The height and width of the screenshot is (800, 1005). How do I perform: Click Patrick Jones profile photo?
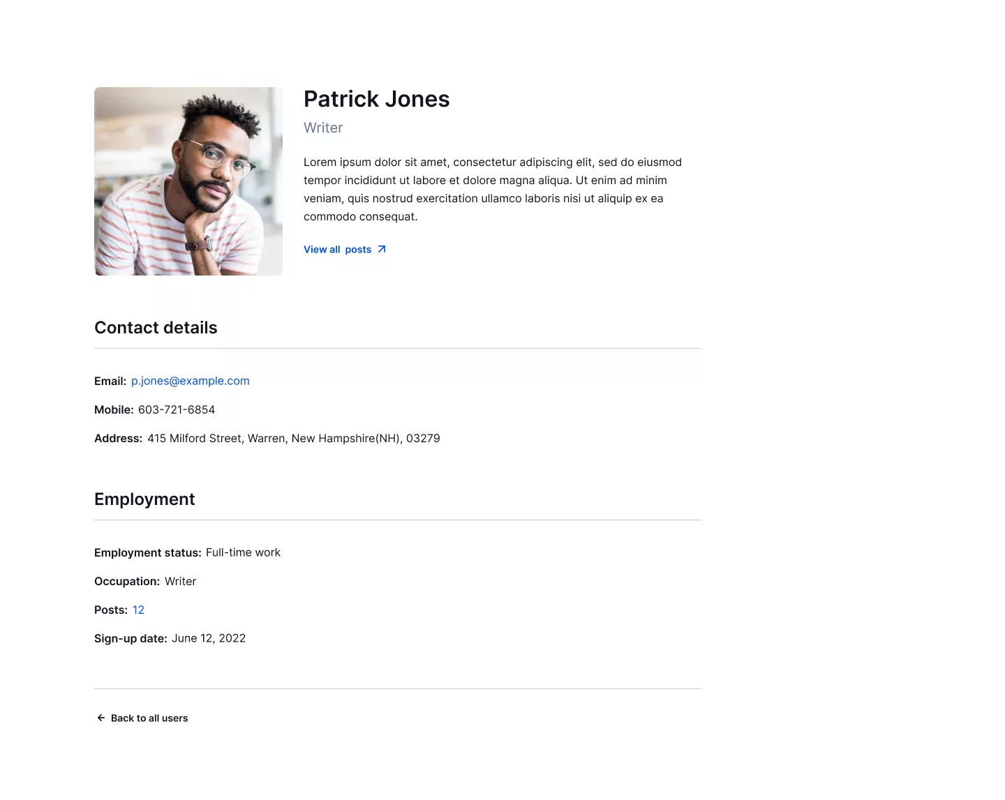[188, 181]
